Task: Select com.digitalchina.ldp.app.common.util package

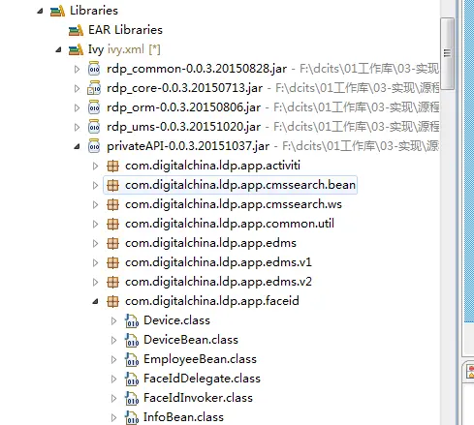Action: [x=230, y=224]
